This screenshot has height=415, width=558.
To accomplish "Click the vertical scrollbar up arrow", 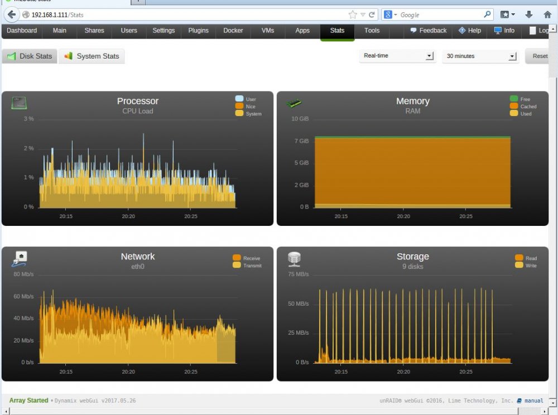I will (552, 28).
